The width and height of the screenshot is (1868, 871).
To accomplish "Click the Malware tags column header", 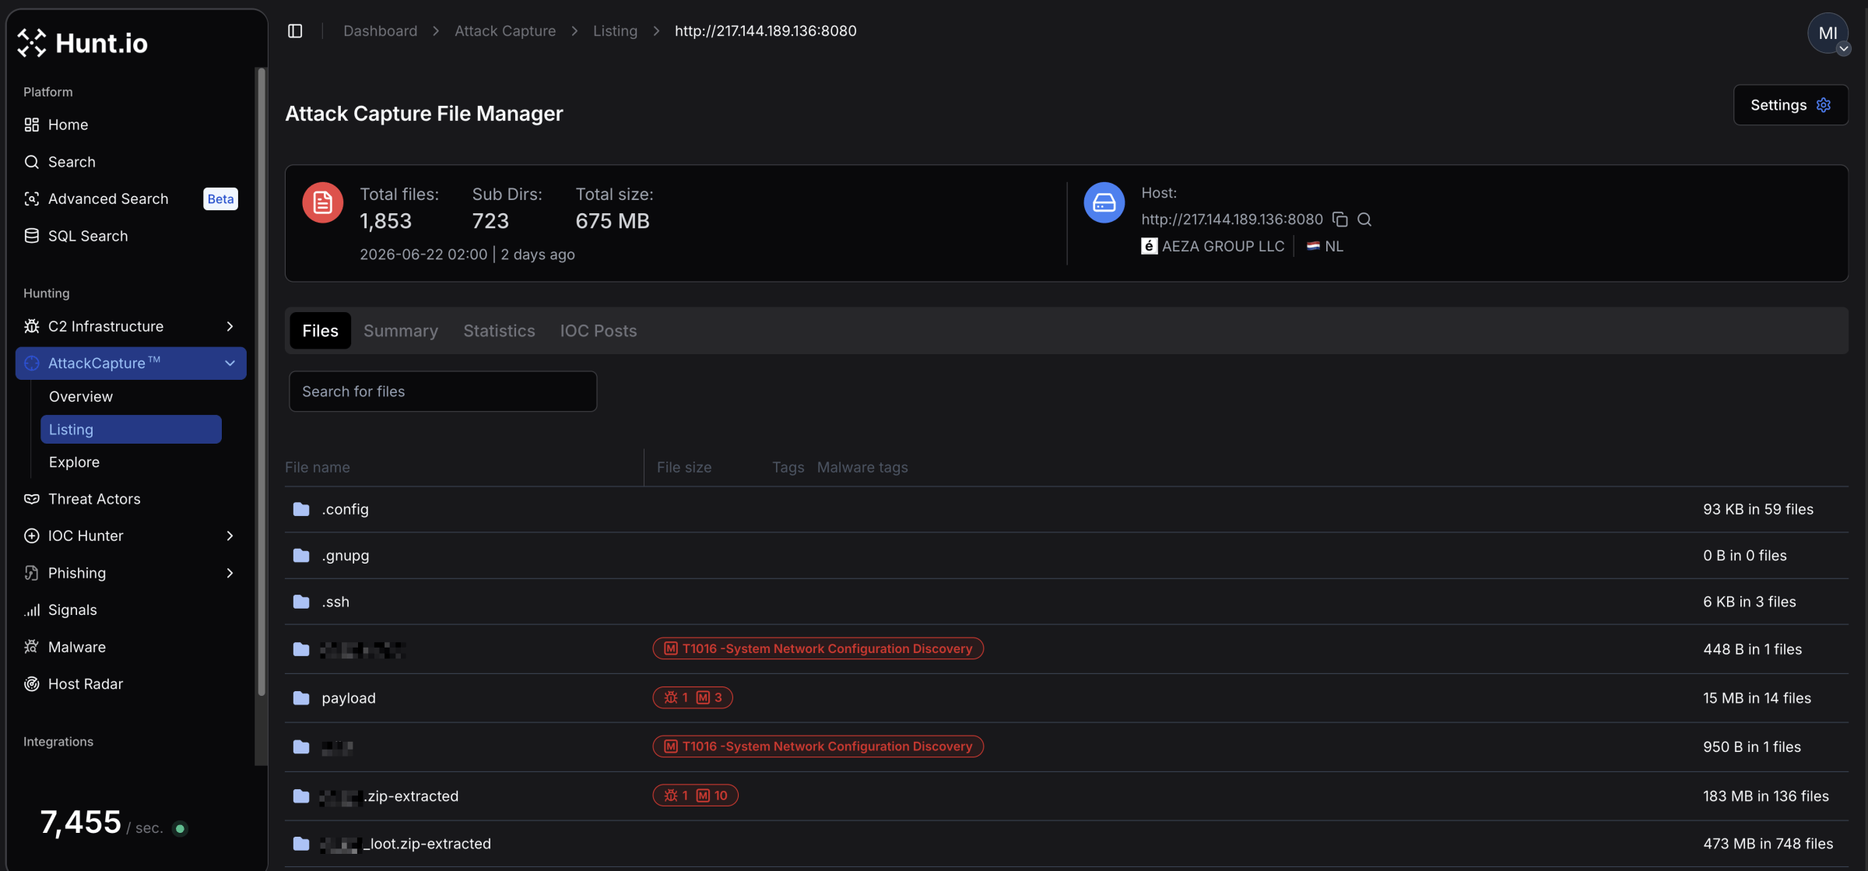I will 862,468.
